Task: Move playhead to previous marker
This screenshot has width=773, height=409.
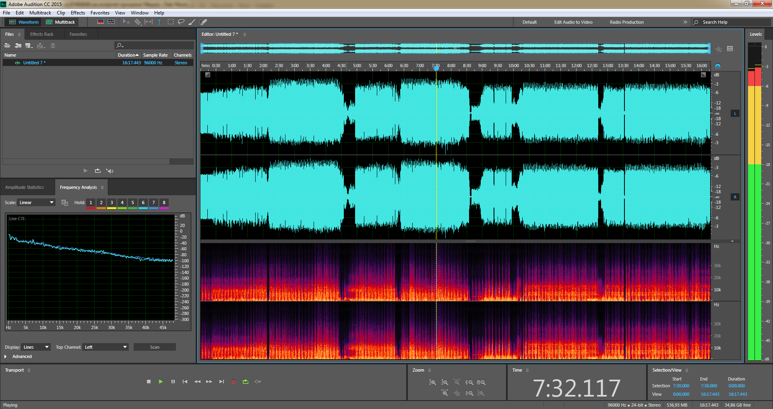Action: click(x=185, y=382)
